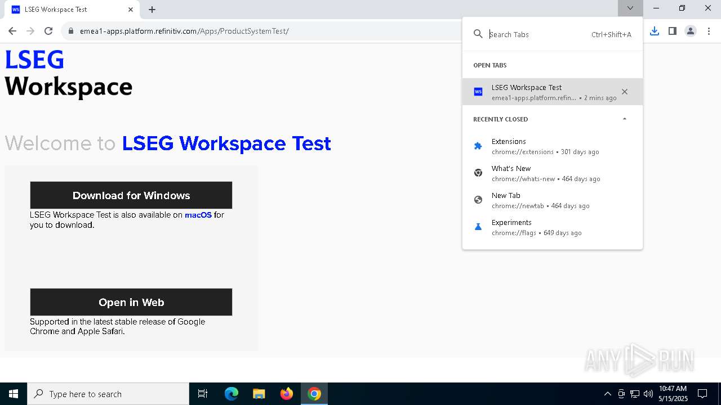
Task: Open the notification center icon
Action: tap(702, 394)
